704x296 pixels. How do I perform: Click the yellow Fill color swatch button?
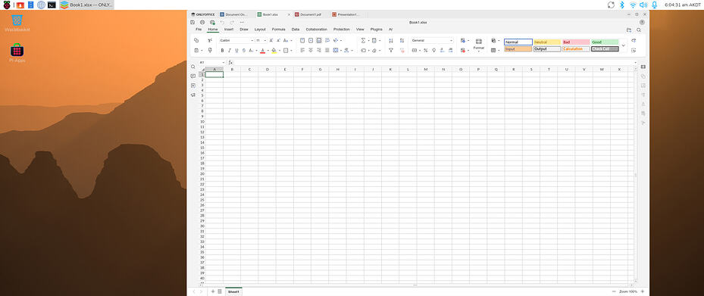(x=274, y=50)
